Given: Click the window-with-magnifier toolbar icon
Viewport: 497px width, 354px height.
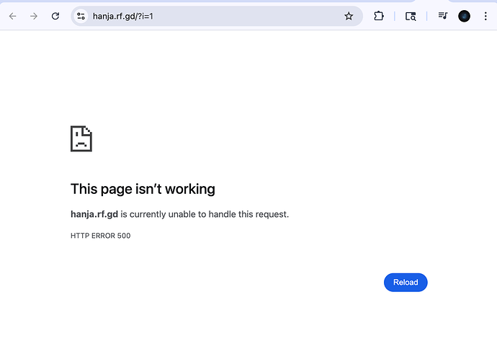Looking at the screenshot, I should click(411, 16).
